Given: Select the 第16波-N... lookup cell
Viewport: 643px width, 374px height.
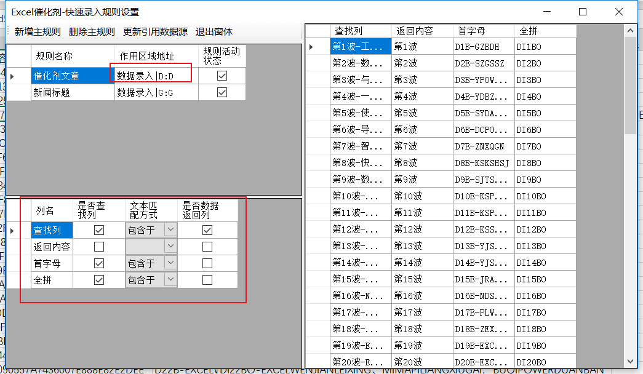Looking at the screenshot, I should tap(361, 296).
